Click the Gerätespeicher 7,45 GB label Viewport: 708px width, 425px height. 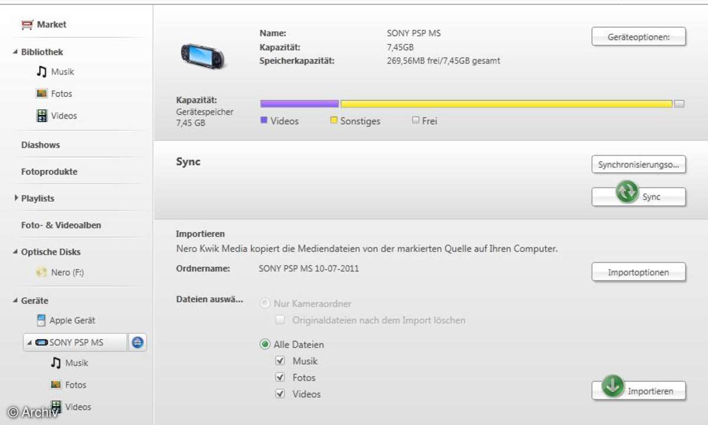click(x=205, y=117)
